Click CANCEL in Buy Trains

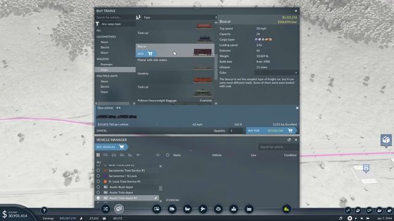click(x=102, y=131)
